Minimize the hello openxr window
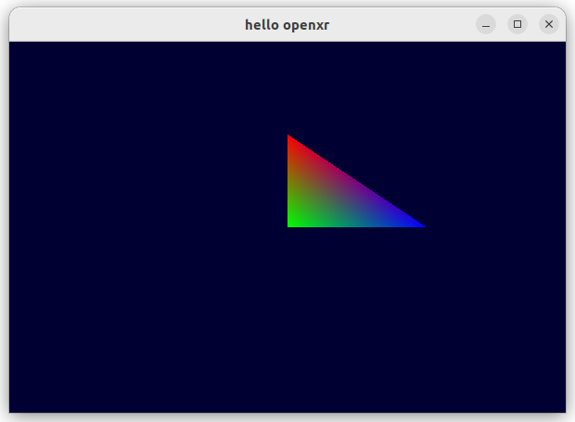 tap(486, 24)
